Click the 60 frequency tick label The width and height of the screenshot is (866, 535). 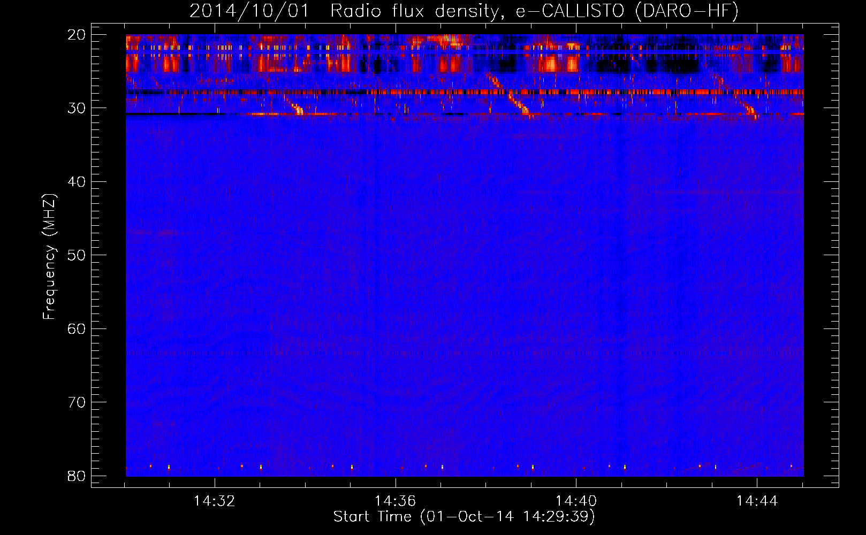coord(77,329)
